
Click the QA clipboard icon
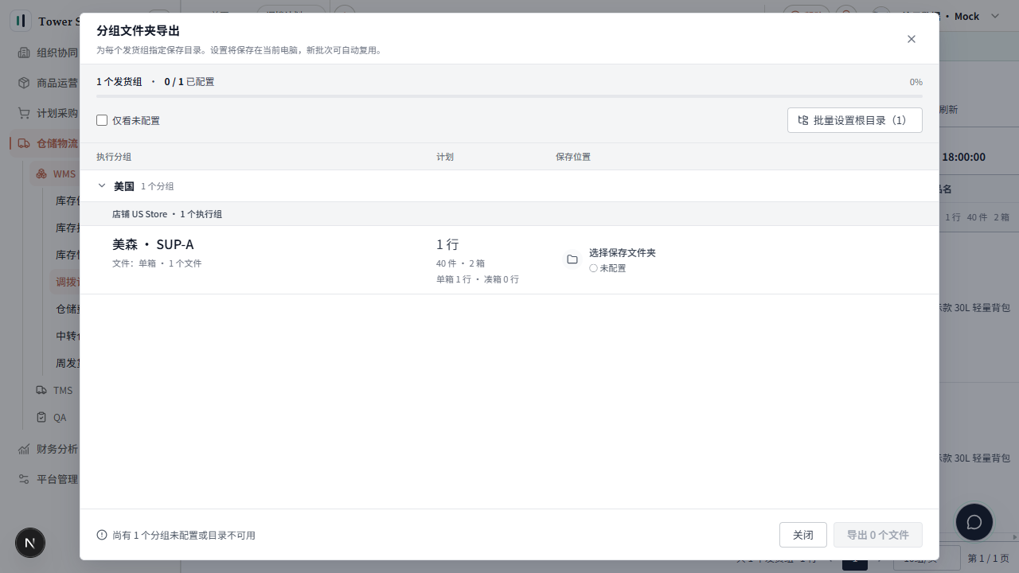click(x=42, y=417)
